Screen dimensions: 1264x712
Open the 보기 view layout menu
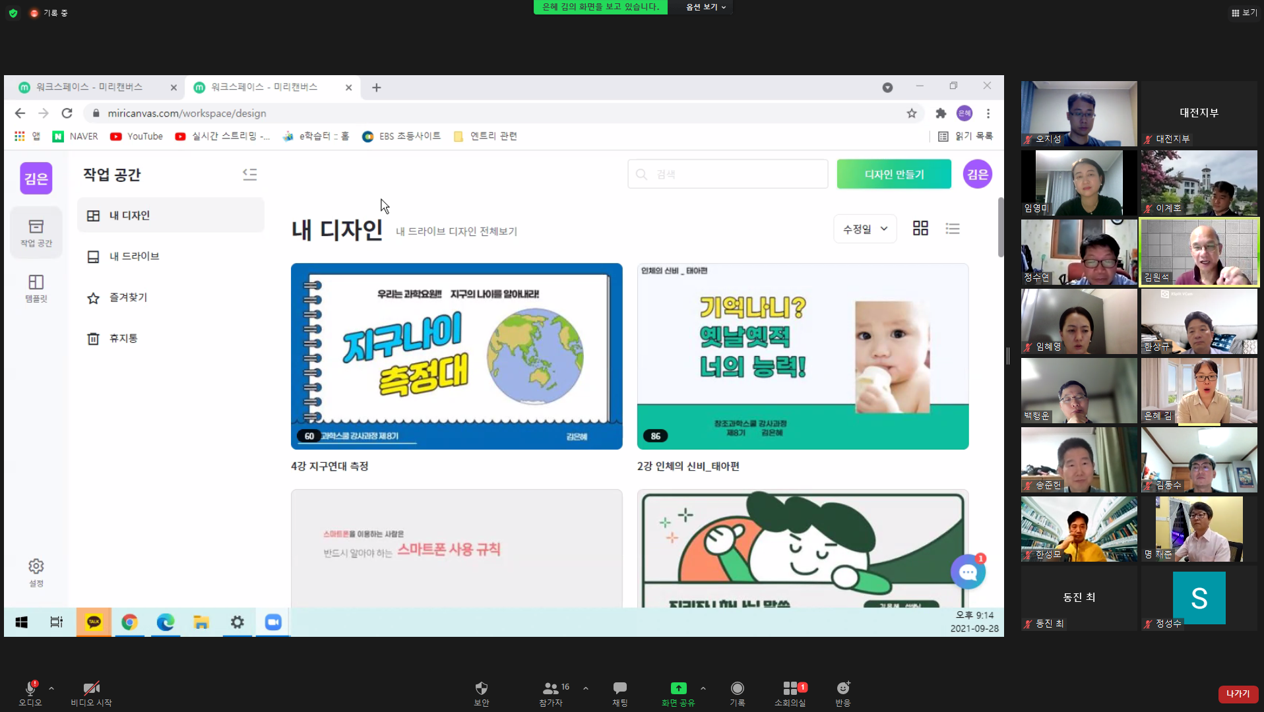coord(1244,13)
